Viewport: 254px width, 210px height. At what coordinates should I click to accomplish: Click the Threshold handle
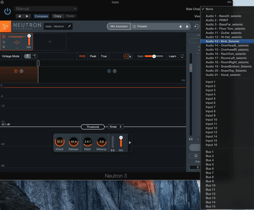click(x=93, y=127)
